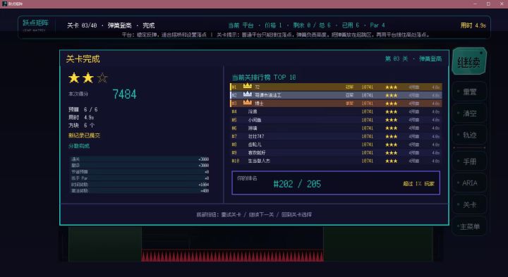Return to the 主菜单 main menu
508x277 pixels.
(469, 226)
